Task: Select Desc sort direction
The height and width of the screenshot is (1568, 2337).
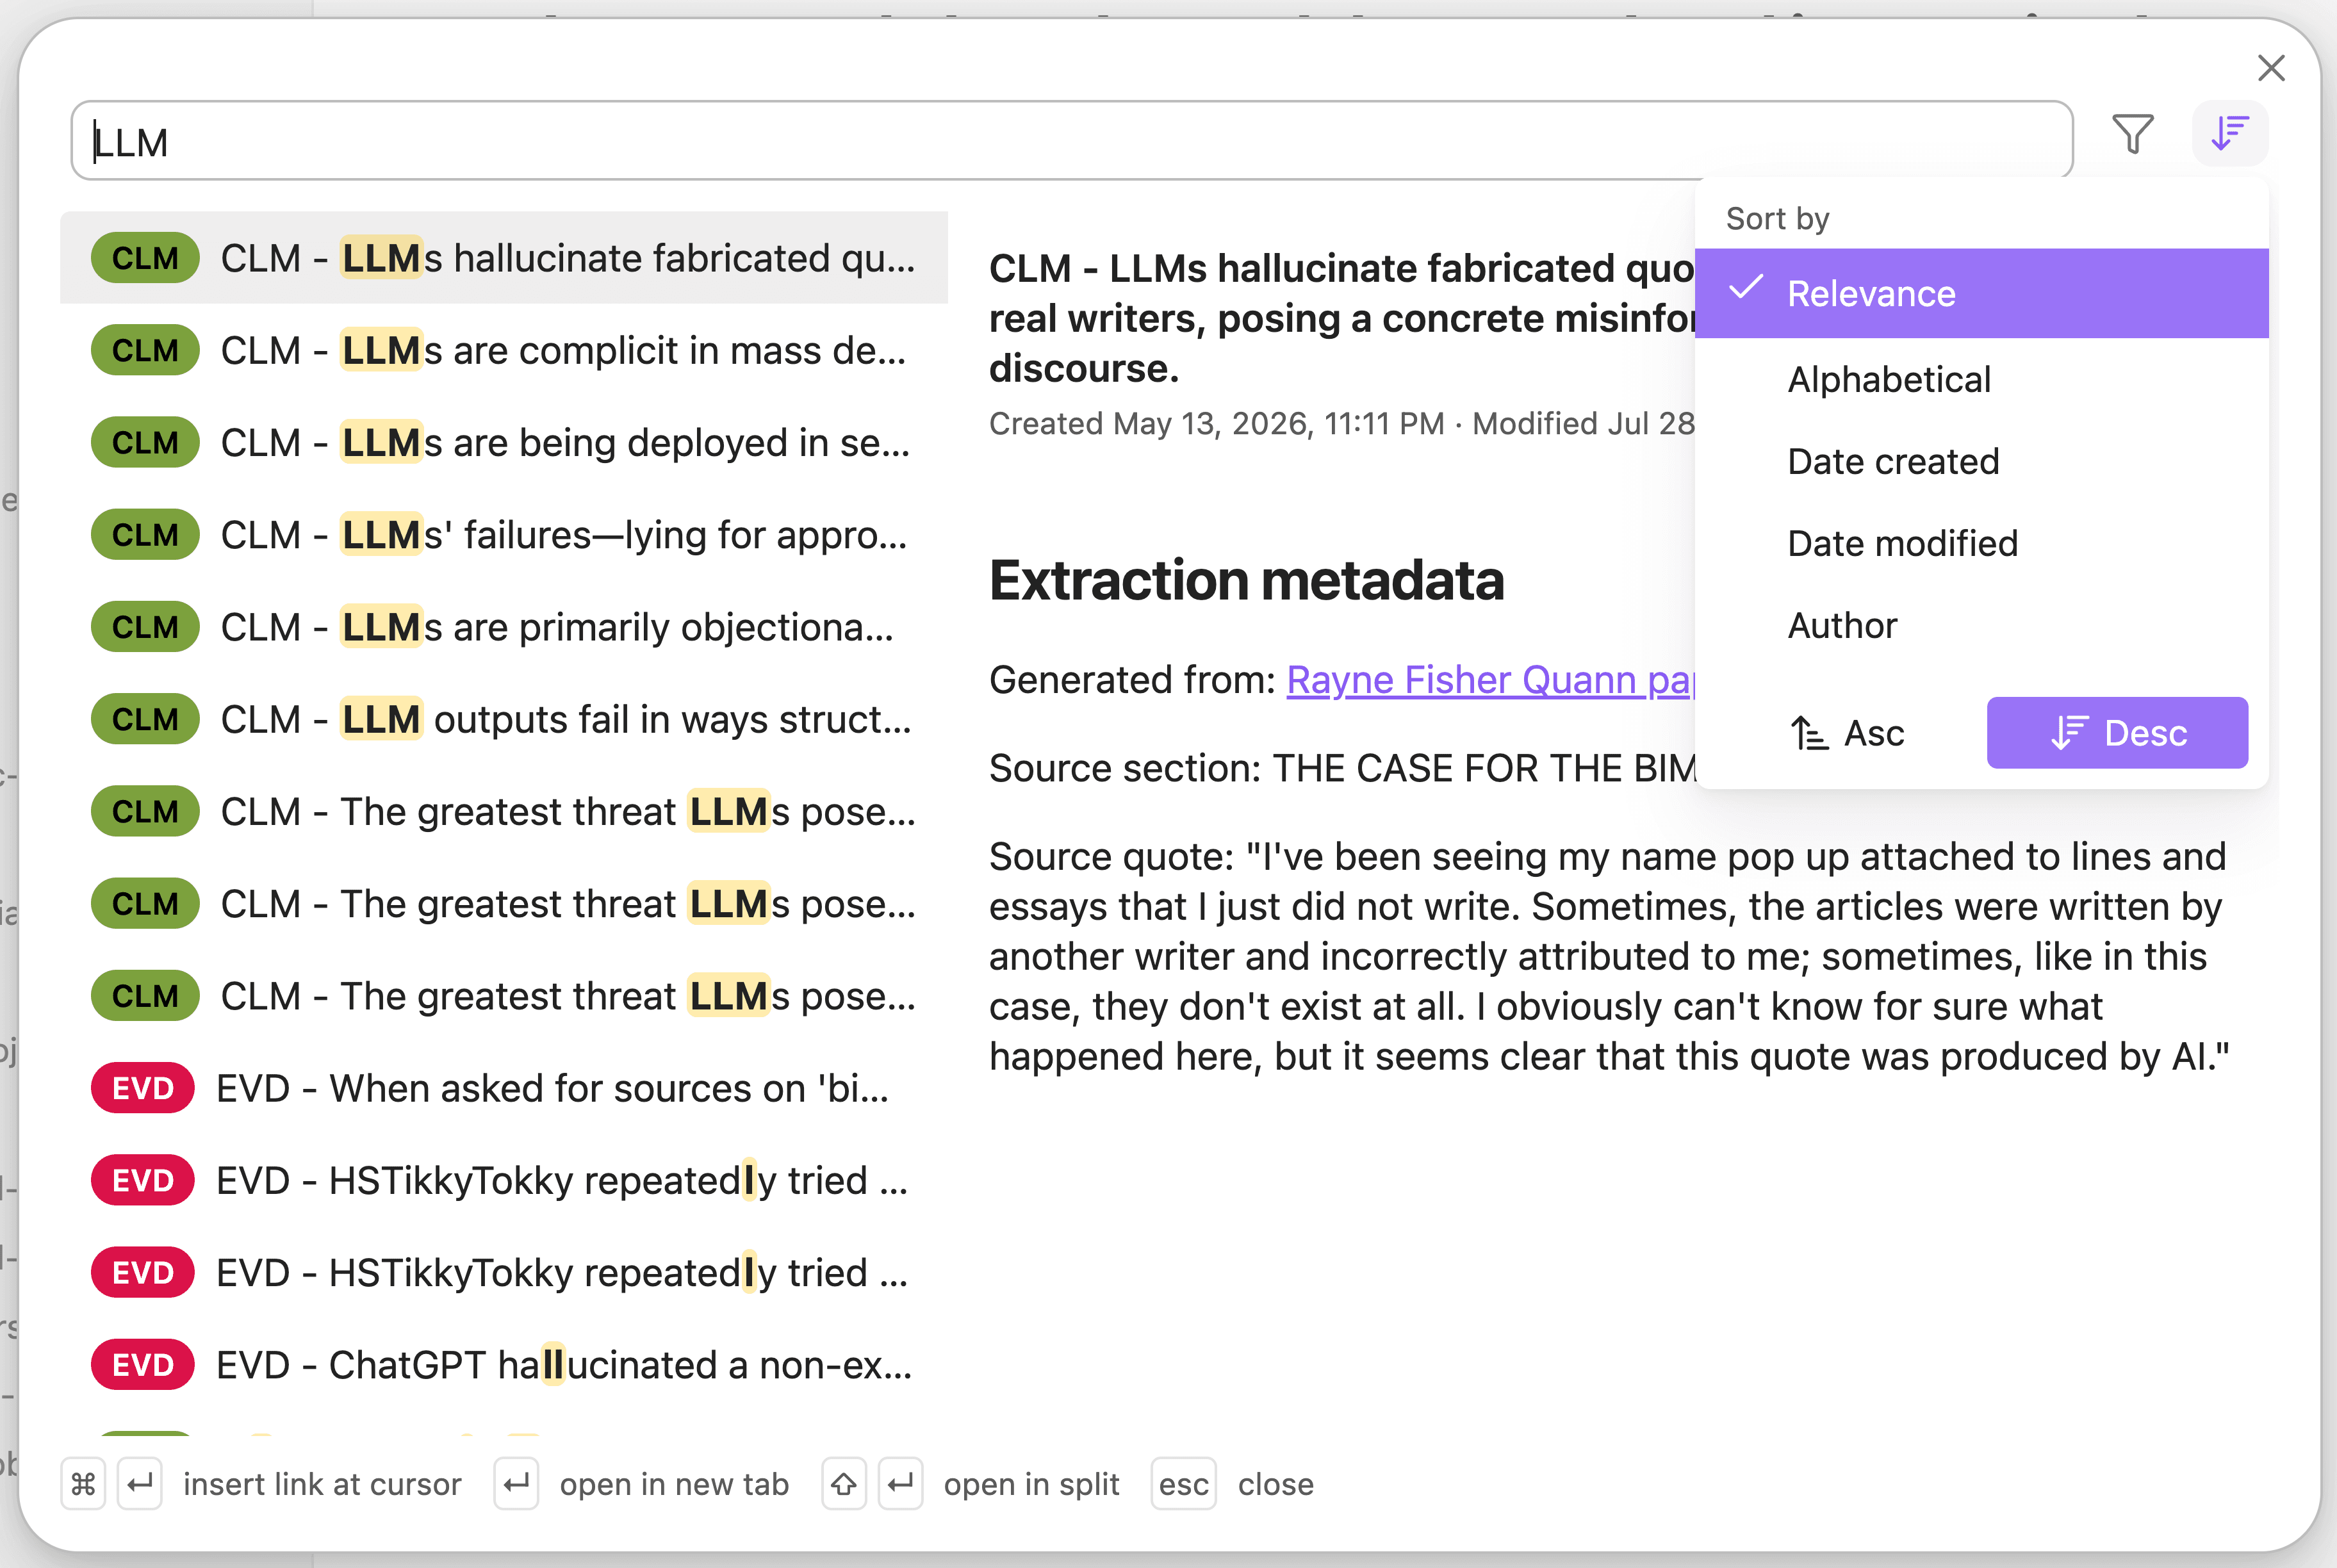Action: [x=2117, y=733]
